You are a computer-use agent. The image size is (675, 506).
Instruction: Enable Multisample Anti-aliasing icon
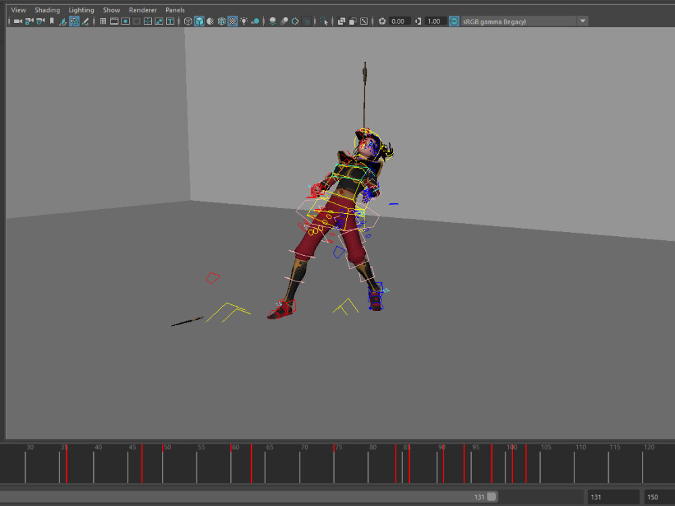(295, 21)
